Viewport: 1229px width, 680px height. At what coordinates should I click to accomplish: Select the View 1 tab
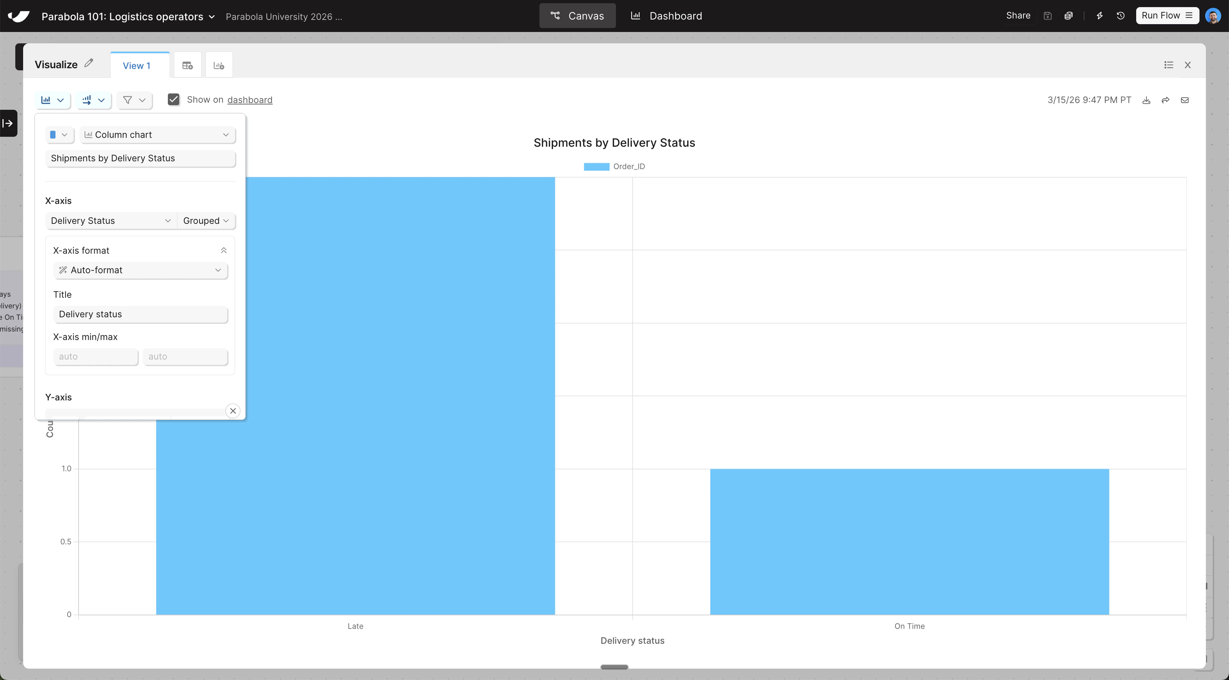click(139, 65)
